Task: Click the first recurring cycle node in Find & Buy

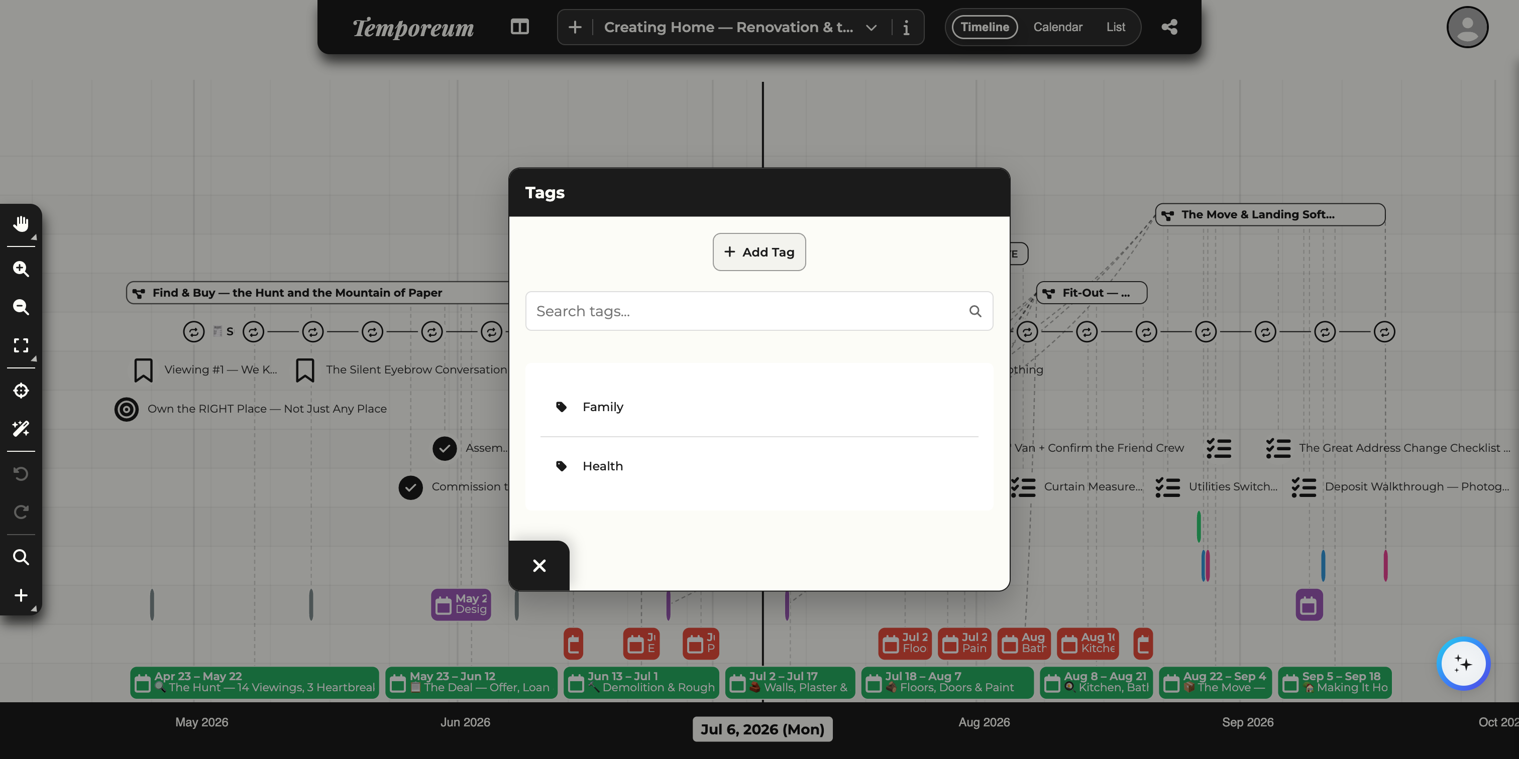Action: 193,332
